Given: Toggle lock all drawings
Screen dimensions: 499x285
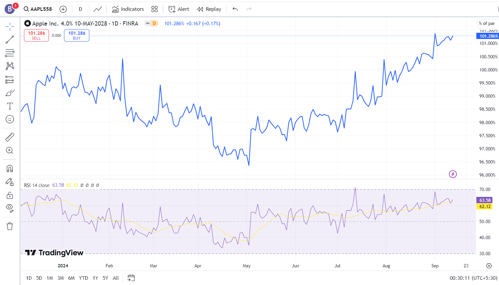Looking at the screenshot, I should pyautogui.click(x=10, y=195).
